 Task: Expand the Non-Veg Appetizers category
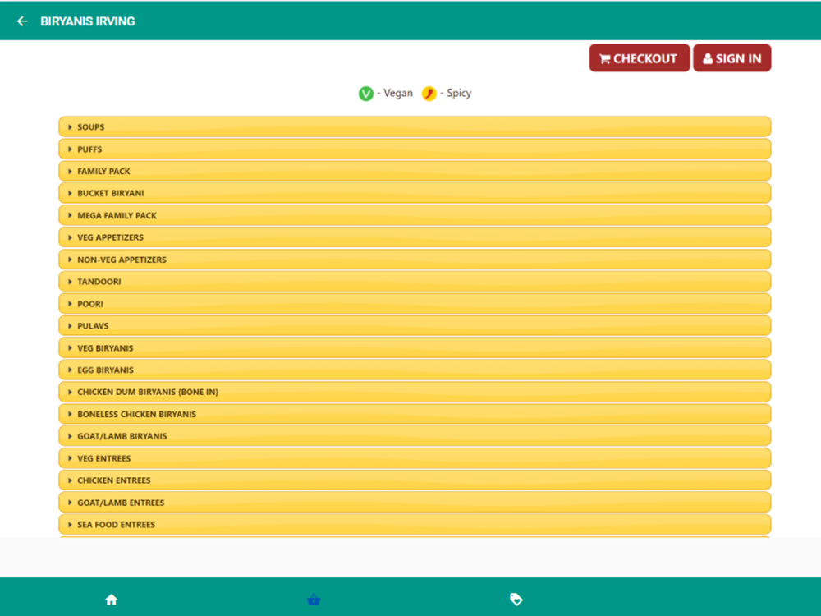coord(415,260)
